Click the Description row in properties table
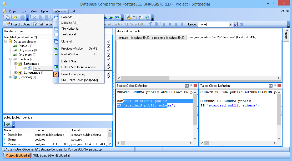The image size is (292, 161). click(x=56, y=135)
